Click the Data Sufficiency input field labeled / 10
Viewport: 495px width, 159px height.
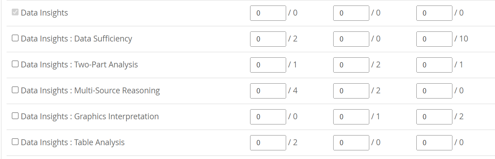434,39
